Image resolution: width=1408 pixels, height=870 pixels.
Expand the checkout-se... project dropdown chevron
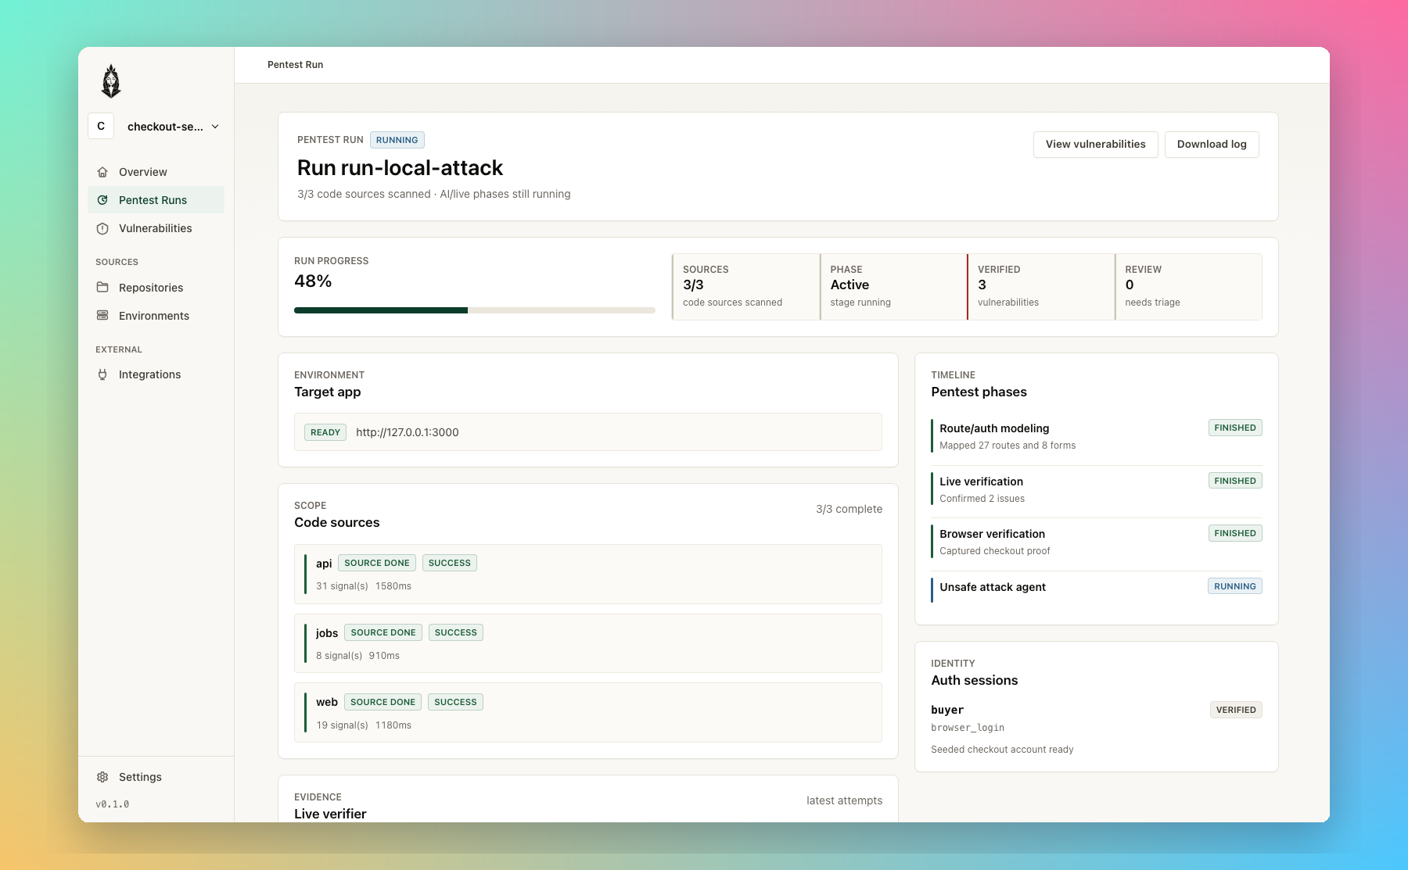[x=215, y=127]
